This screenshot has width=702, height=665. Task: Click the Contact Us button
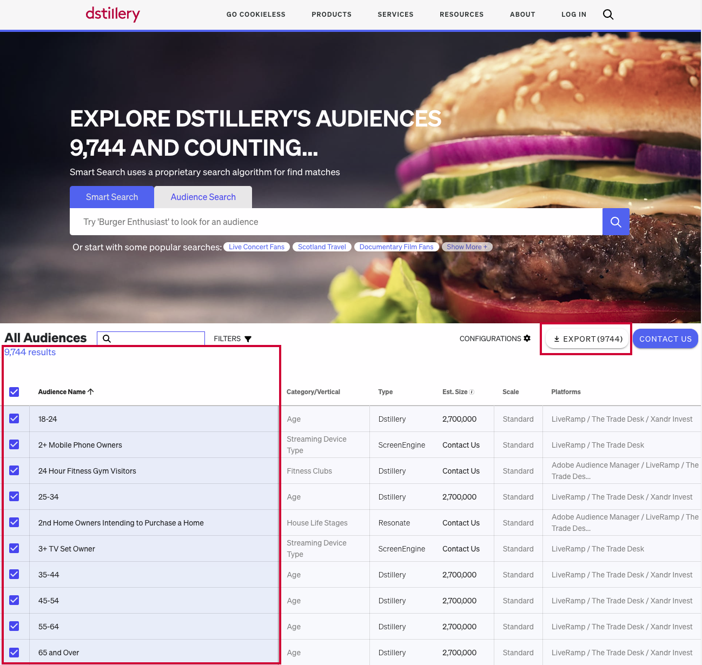(665, 339)
